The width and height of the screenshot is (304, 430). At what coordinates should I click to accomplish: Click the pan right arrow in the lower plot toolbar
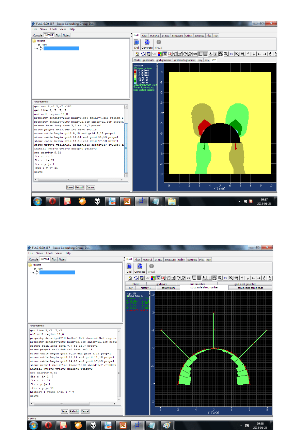click(259, 278)
